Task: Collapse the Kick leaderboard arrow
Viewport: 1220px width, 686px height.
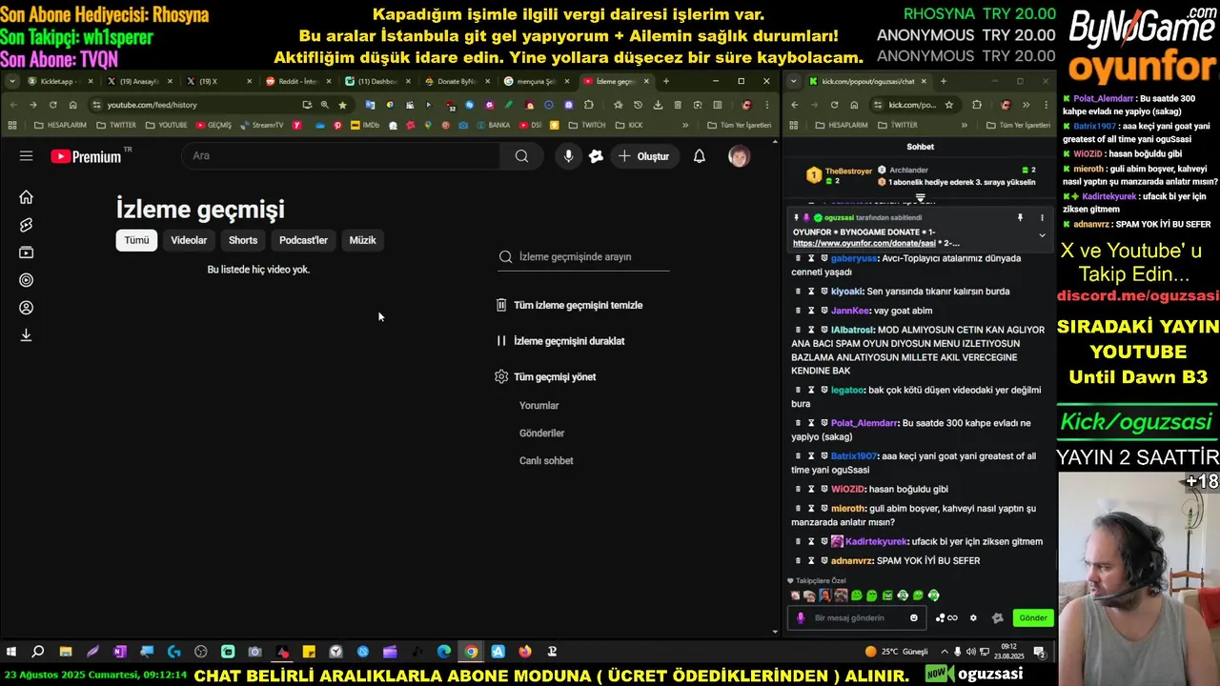Action: [x=921, y=198]
